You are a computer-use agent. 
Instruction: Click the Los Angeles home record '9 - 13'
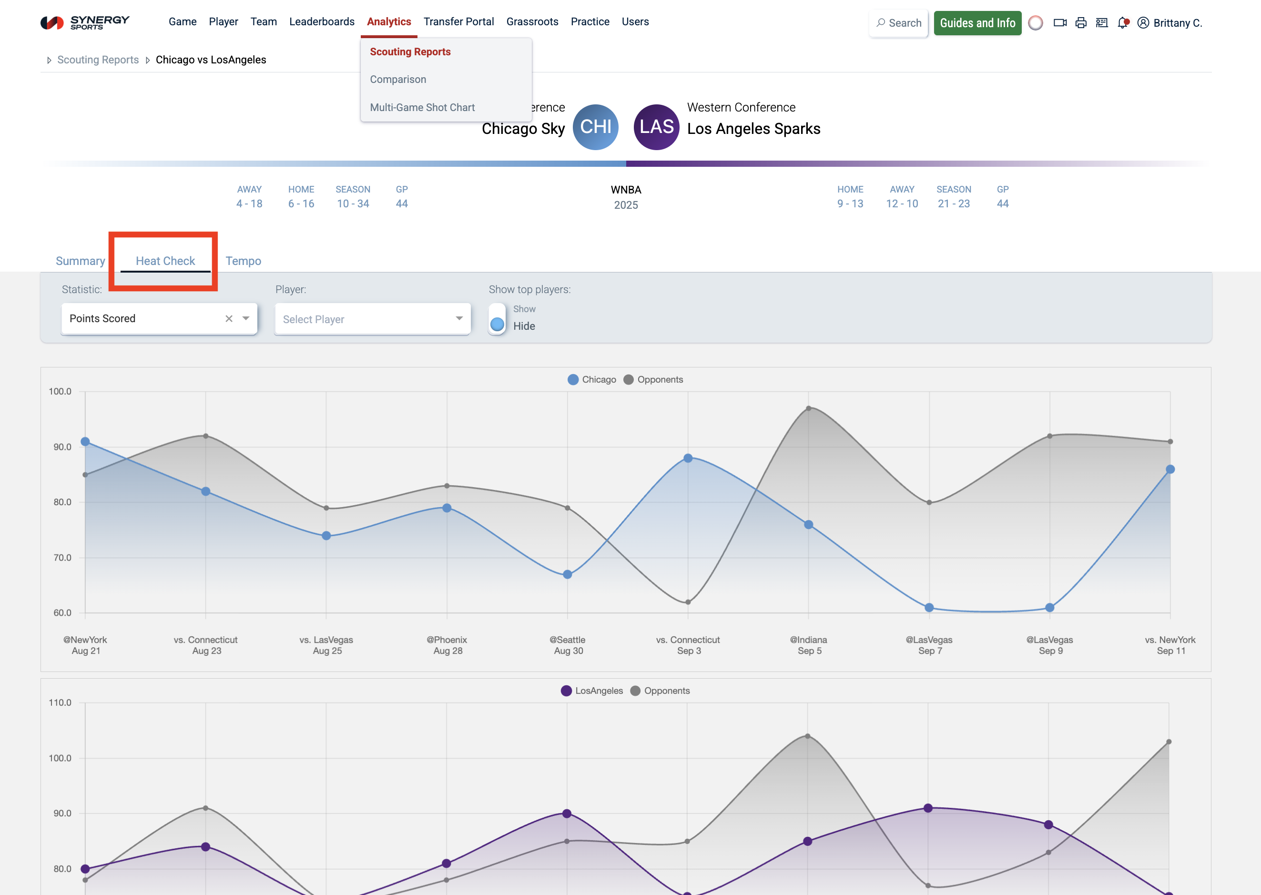850,204
